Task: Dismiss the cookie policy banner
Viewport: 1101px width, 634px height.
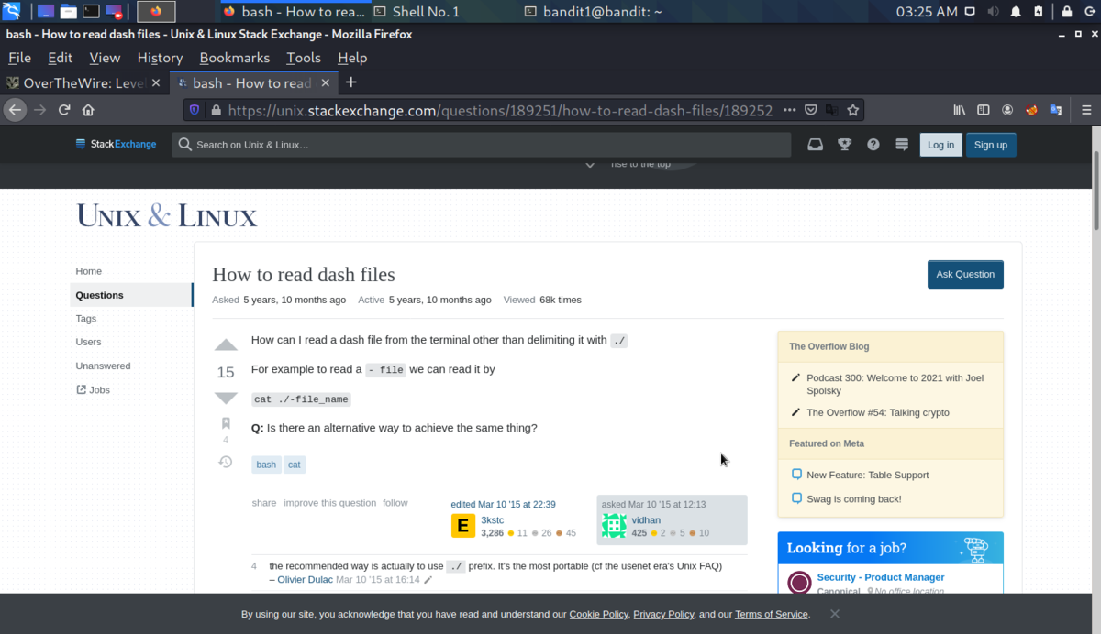Action: tap(834, 614)
